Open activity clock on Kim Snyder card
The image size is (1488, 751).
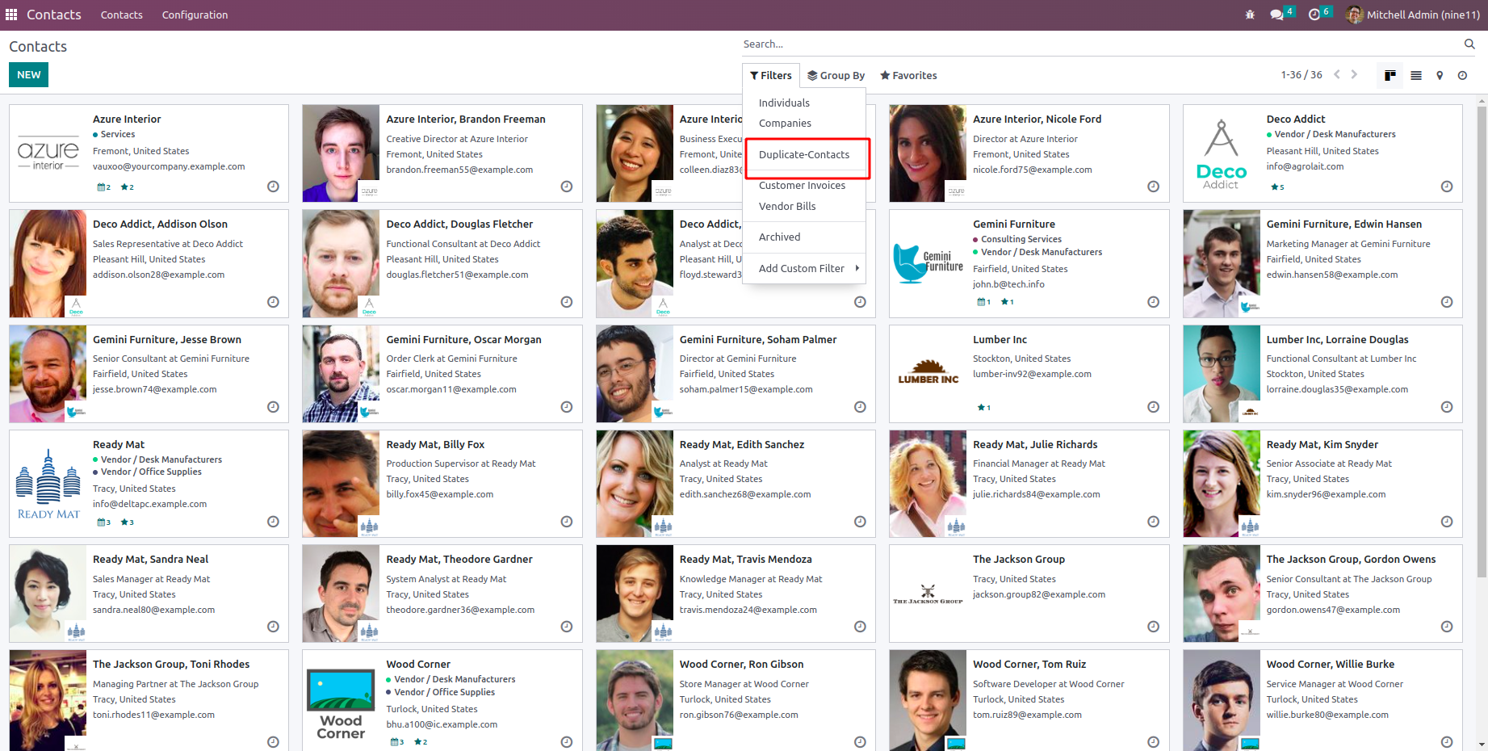pyautogui.click(x=1447, y=522)
